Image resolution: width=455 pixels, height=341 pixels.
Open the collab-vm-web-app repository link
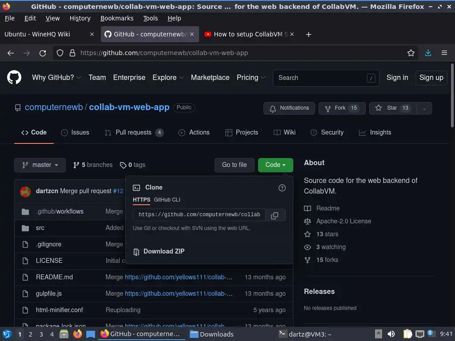(x=129, y=107)
